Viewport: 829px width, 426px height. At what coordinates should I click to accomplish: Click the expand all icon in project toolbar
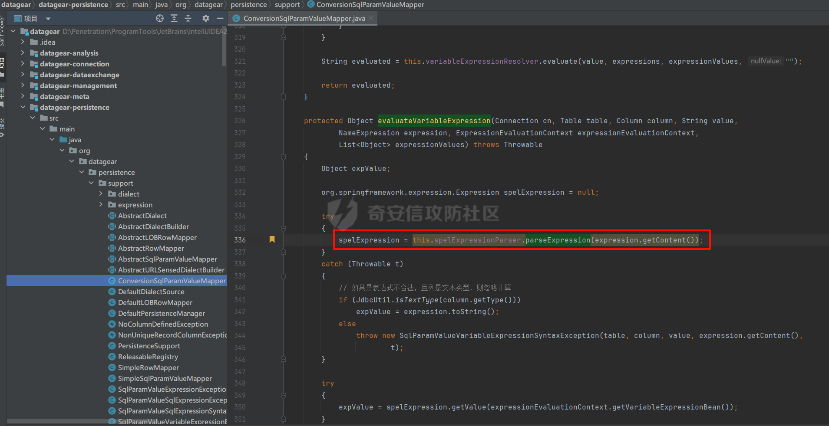[x=174, y=18]
